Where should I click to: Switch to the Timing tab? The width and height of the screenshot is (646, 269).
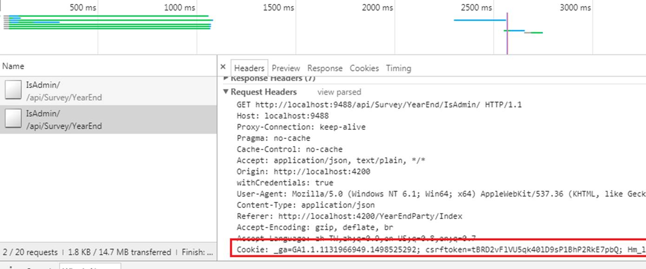pyautogui.click(x=398, y=68)
